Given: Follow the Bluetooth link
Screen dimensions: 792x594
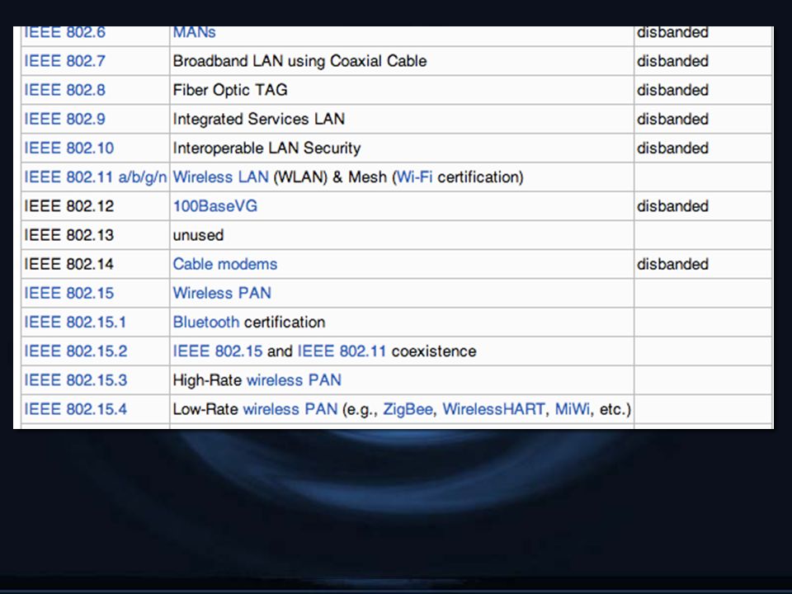Looking at the screenshot, I should click(x=206, y=323).
